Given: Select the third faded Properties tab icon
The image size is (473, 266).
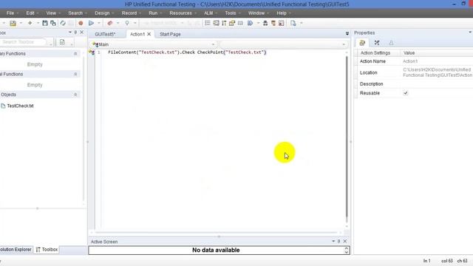Looking at the screenshot, I should tap(391, 43).
